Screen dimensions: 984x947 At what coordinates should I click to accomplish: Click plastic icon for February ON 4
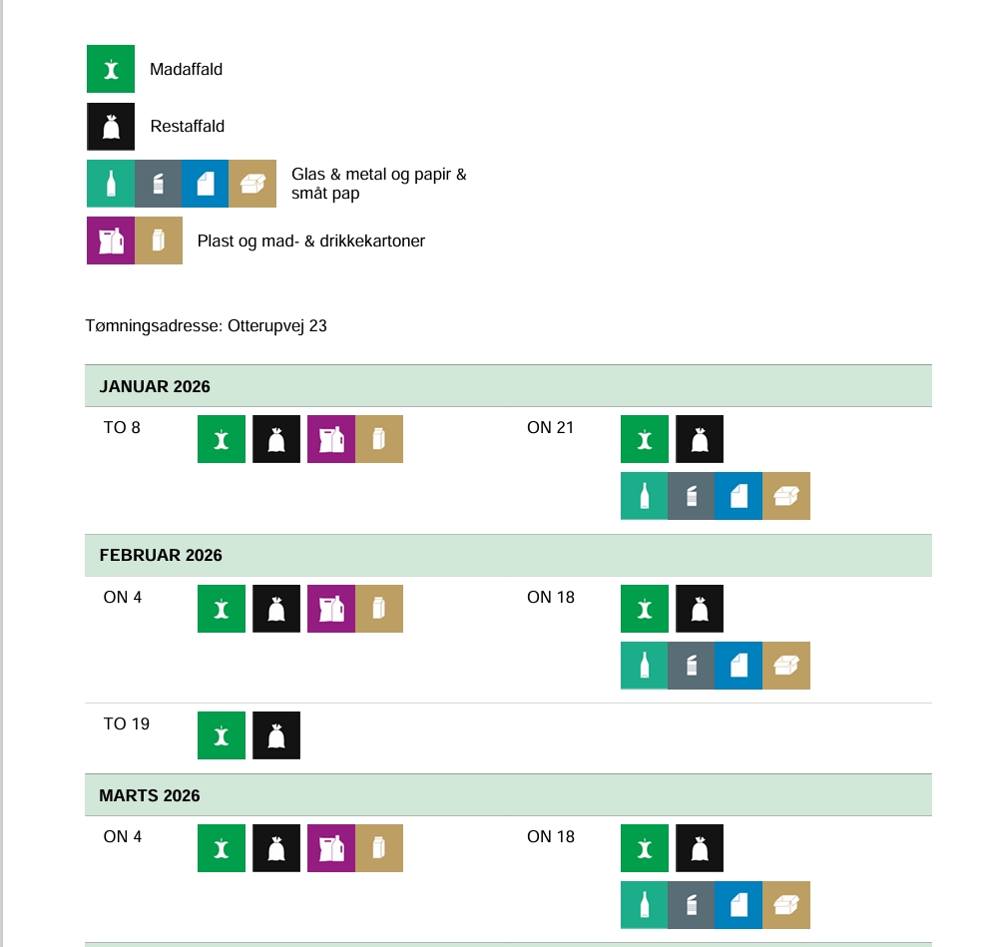(331, 609)
